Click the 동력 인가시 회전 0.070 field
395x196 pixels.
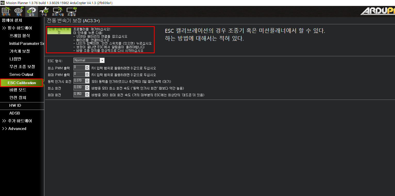79,81
